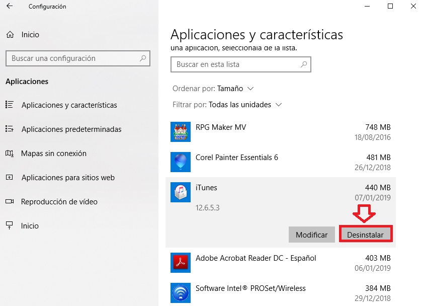Focus the Buscar una configuración field
Image resolution: width=422 pixels, height=306 pixels.
(78, 58)
